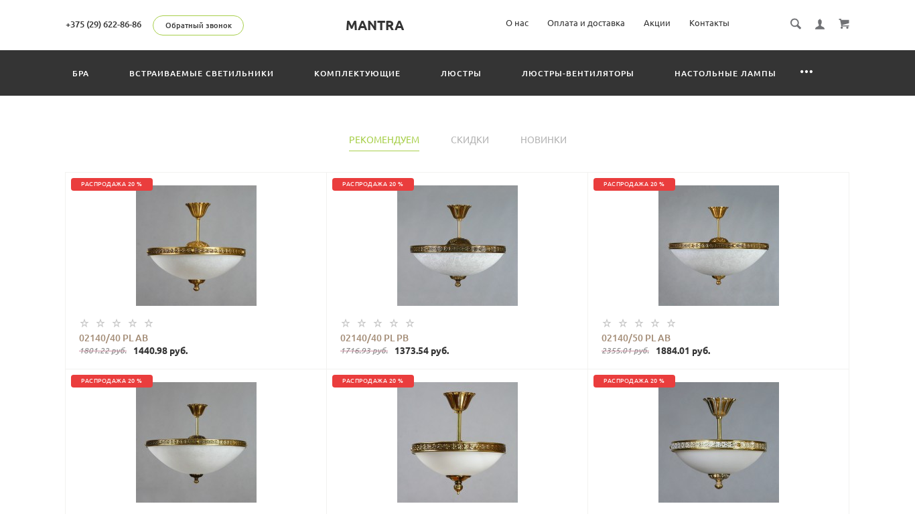
Task: Request a call via Обратный звонок button
Action: [198, 25]
